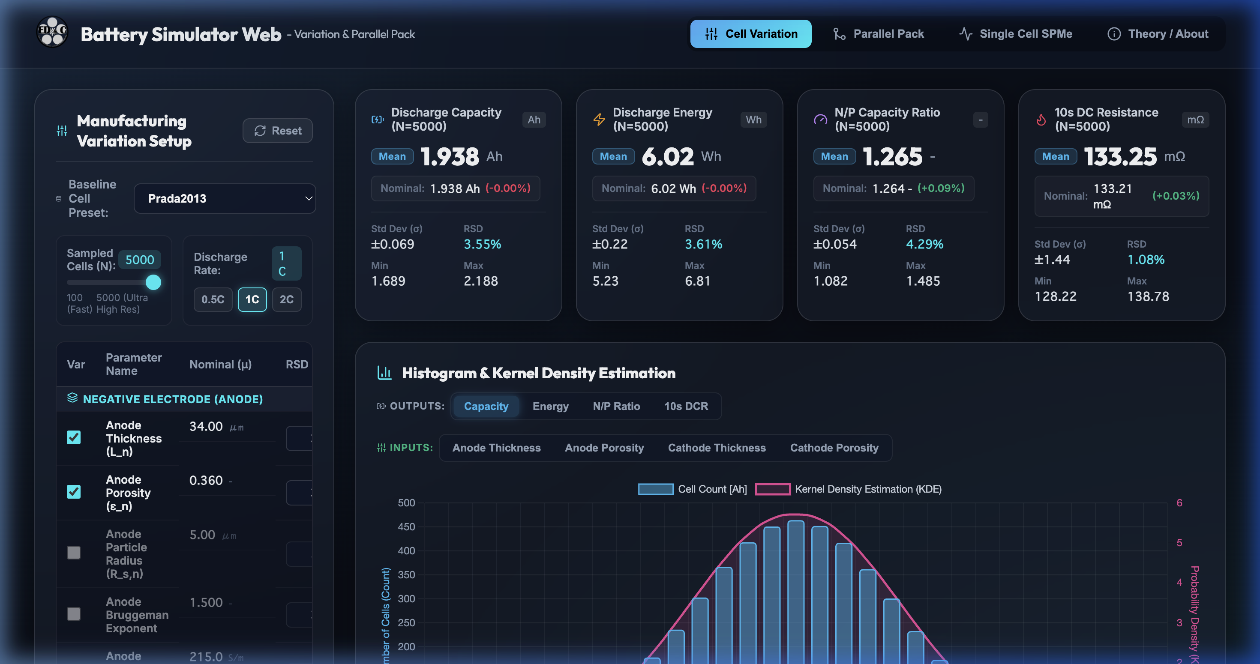
Task: Click the database icon beside Baseline Cell Preset
Action: (x=59, y=199)
